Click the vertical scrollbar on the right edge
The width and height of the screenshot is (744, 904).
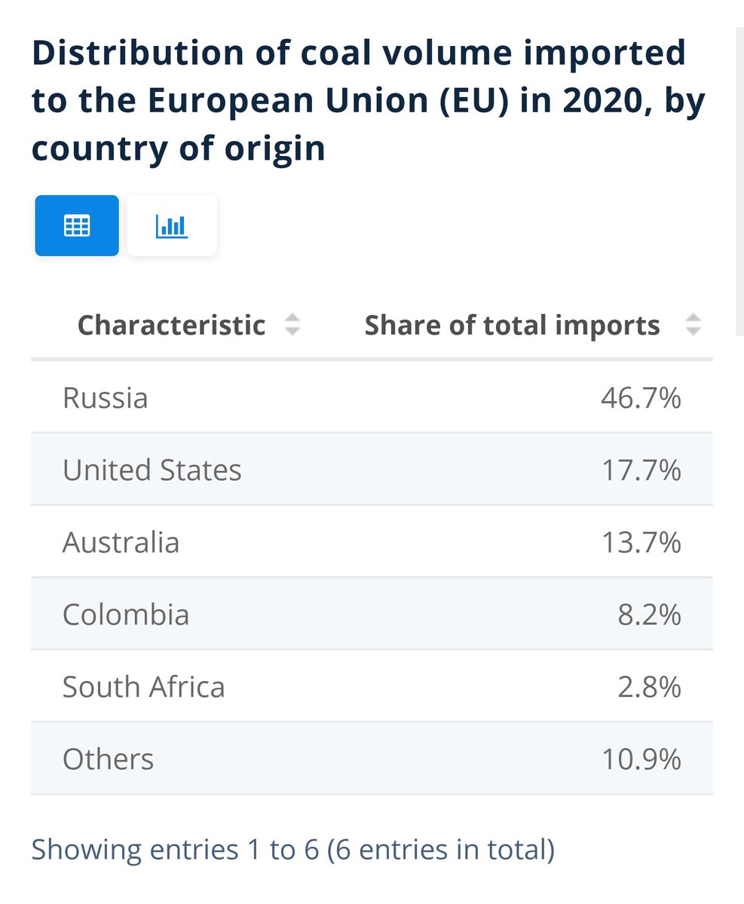[739, 181]
